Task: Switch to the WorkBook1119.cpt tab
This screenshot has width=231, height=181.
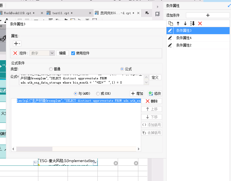Action: click(19, 13)
